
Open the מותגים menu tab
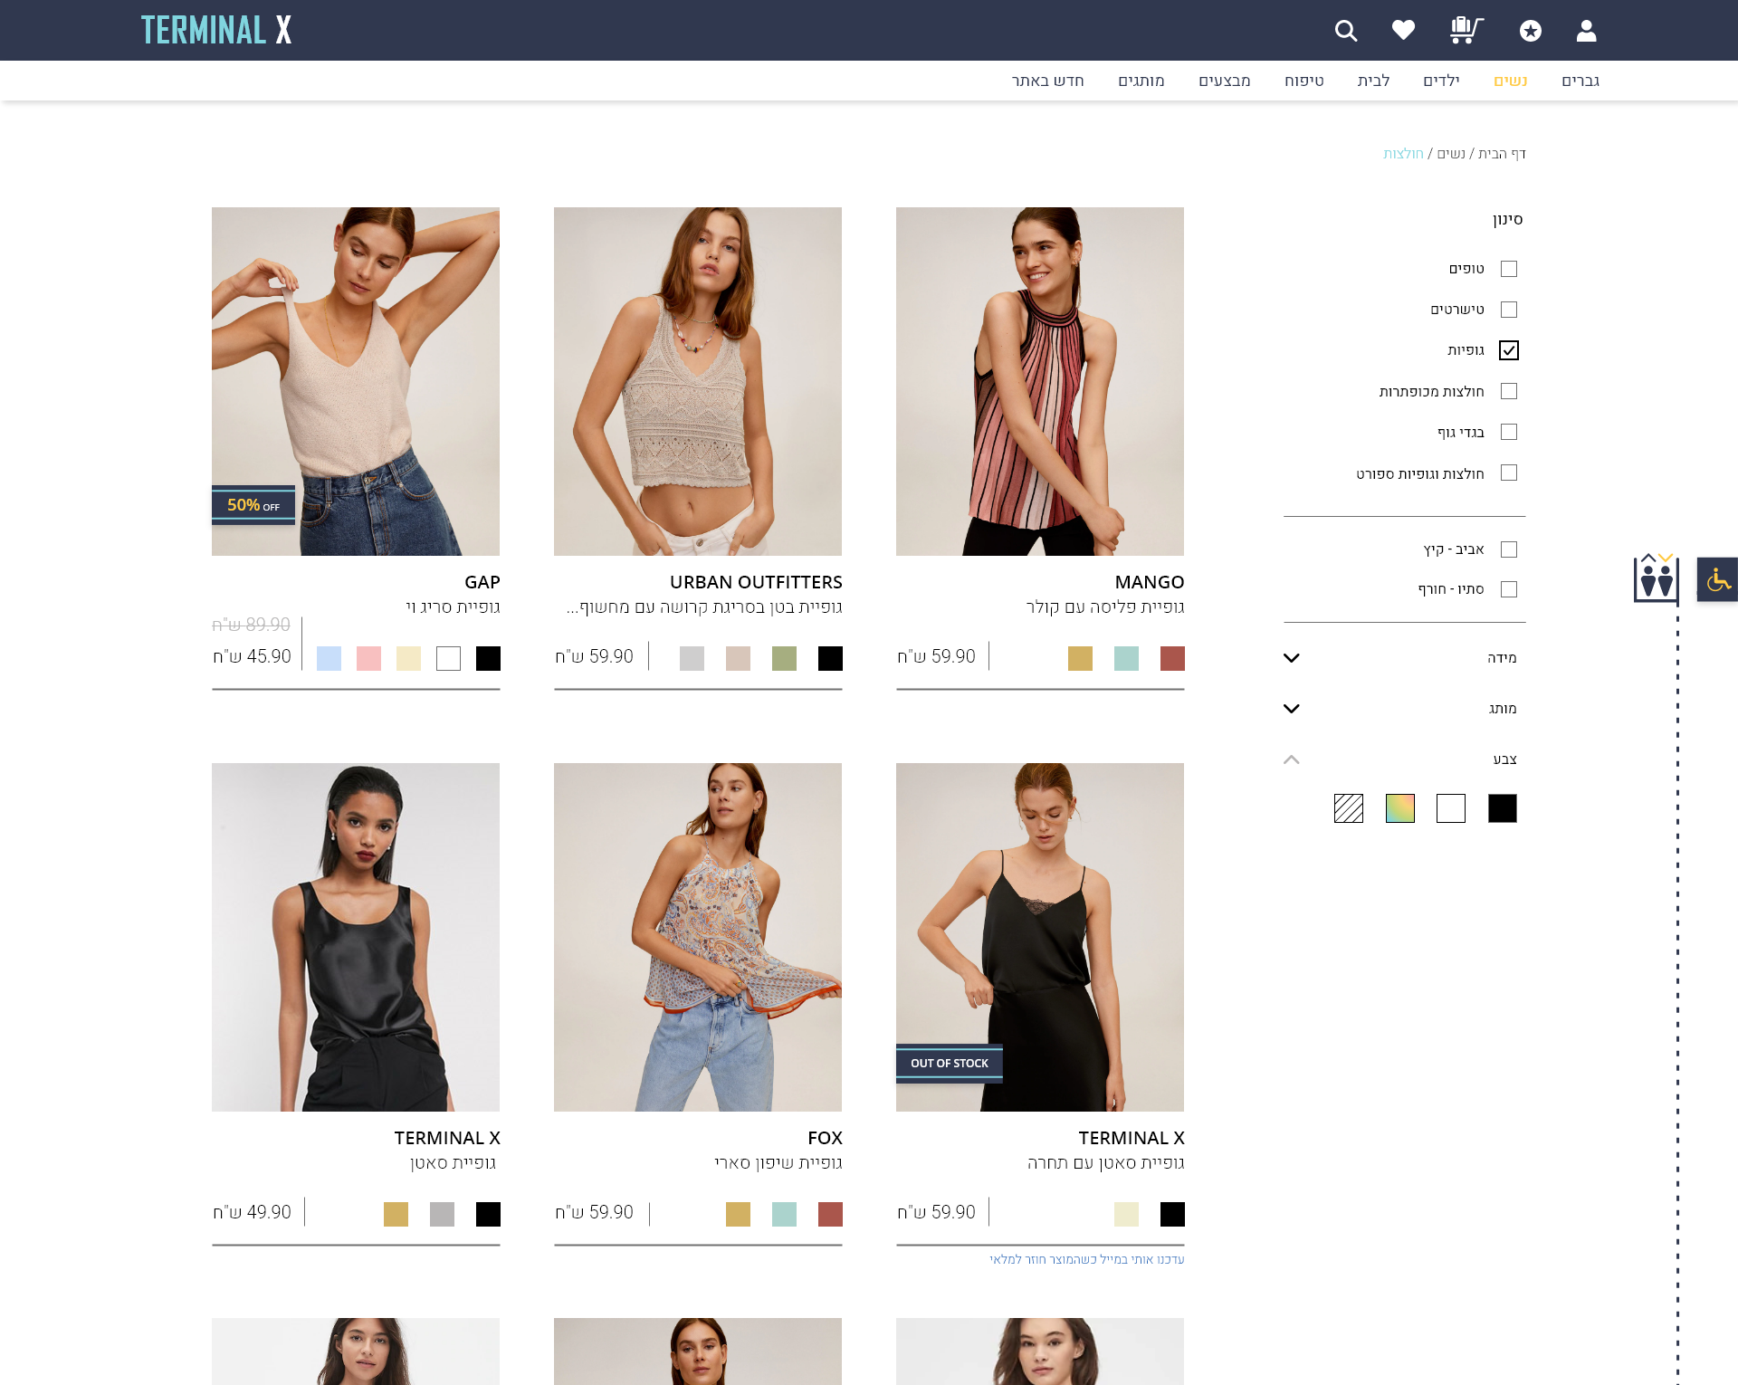pyautogui.click(x=1141, y=81)
